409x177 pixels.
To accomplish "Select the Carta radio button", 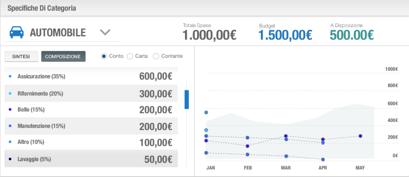I will click(130, 56).
